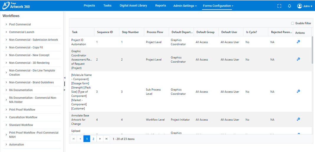The image size is (315, 152).
Task: Go to last page arrow in pager
Action: [106, 139]
